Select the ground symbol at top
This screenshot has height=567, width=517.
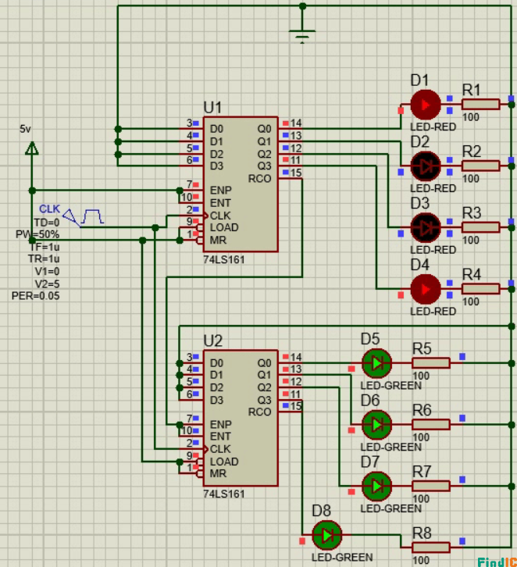(x=302, y=34)
